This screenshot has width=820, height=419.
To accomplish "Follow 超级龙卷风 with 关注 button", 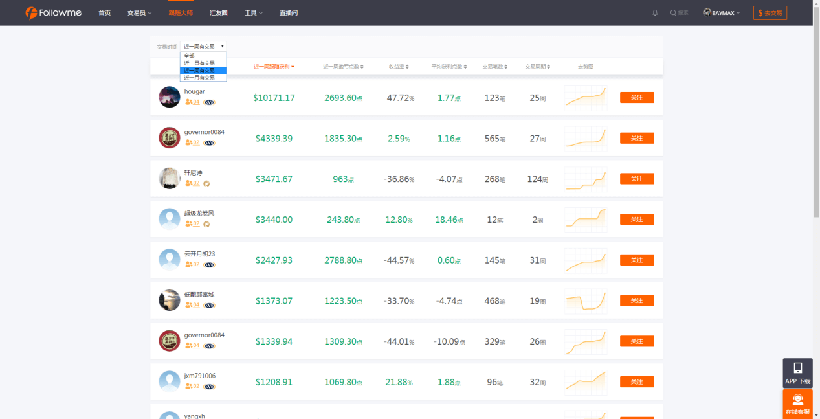I will (x=637, y=220).
